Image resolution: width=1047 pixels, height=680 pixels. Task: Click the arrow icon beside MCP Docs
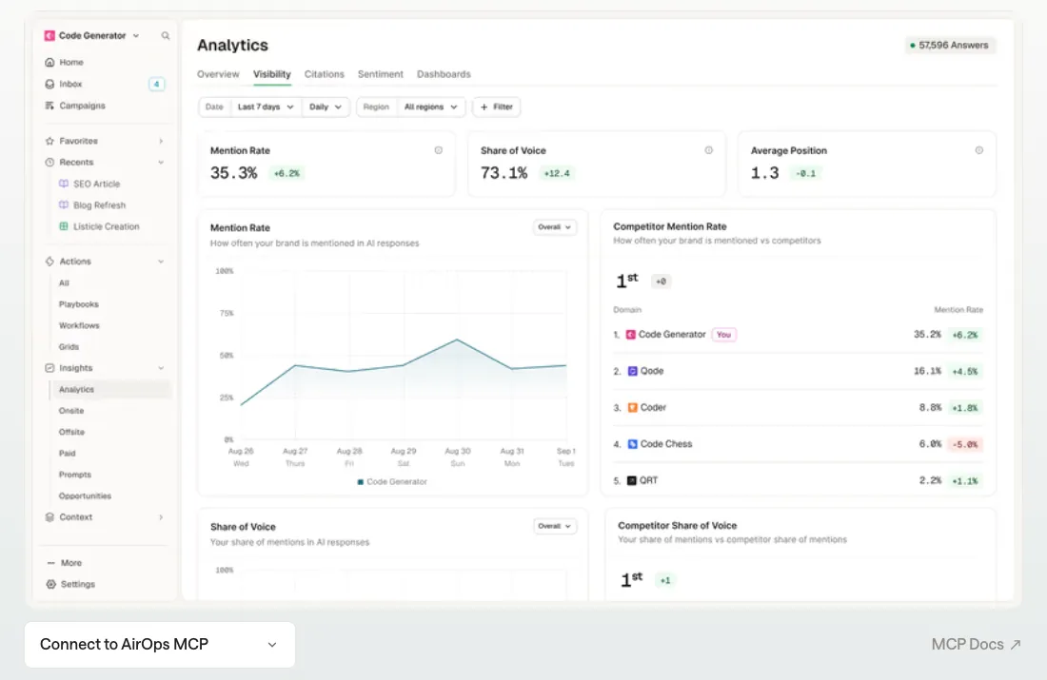[1016, 645]
